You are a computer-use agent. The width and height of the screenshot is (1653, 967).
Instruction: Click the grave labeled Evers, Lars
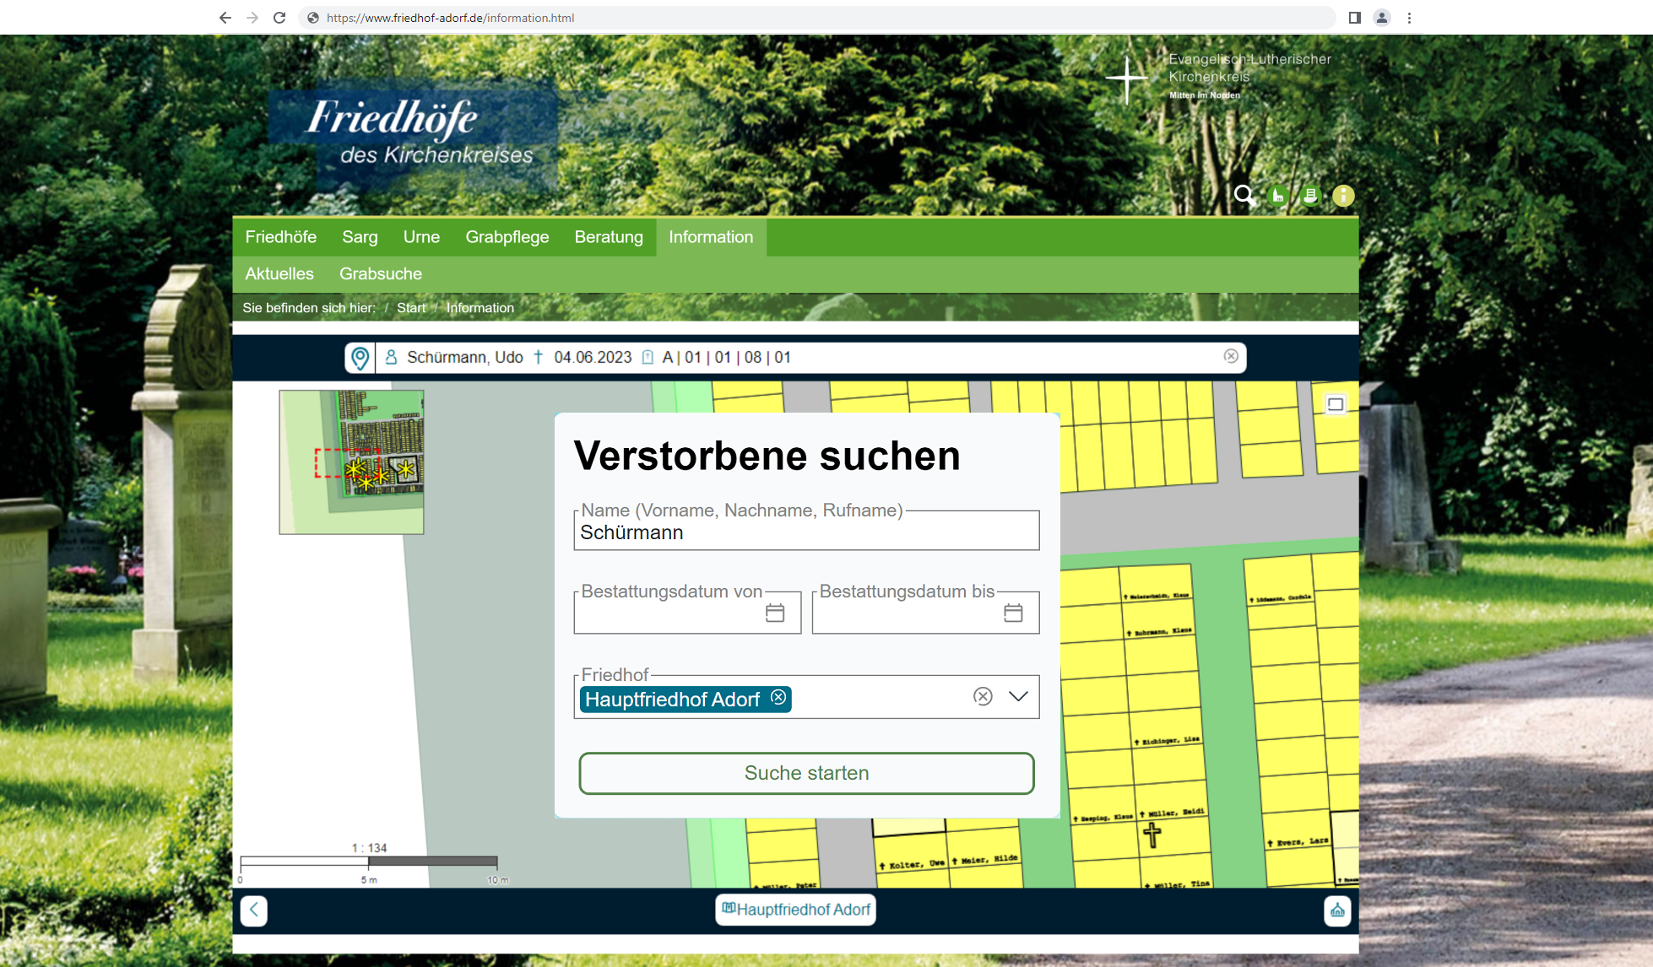[1298, 842]
